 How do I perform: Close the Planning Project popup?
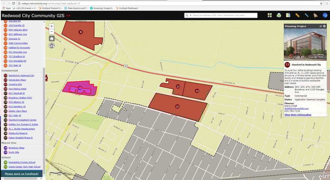pyautogui.click(x=324, y=26)
